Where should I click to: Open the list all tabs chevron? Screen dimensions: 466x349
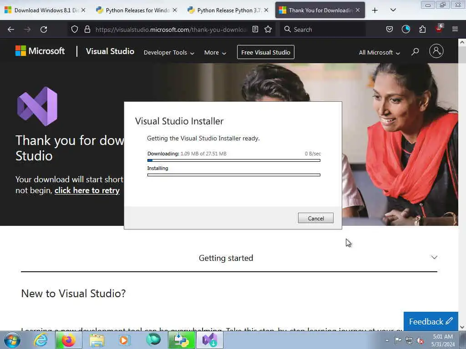393,10
